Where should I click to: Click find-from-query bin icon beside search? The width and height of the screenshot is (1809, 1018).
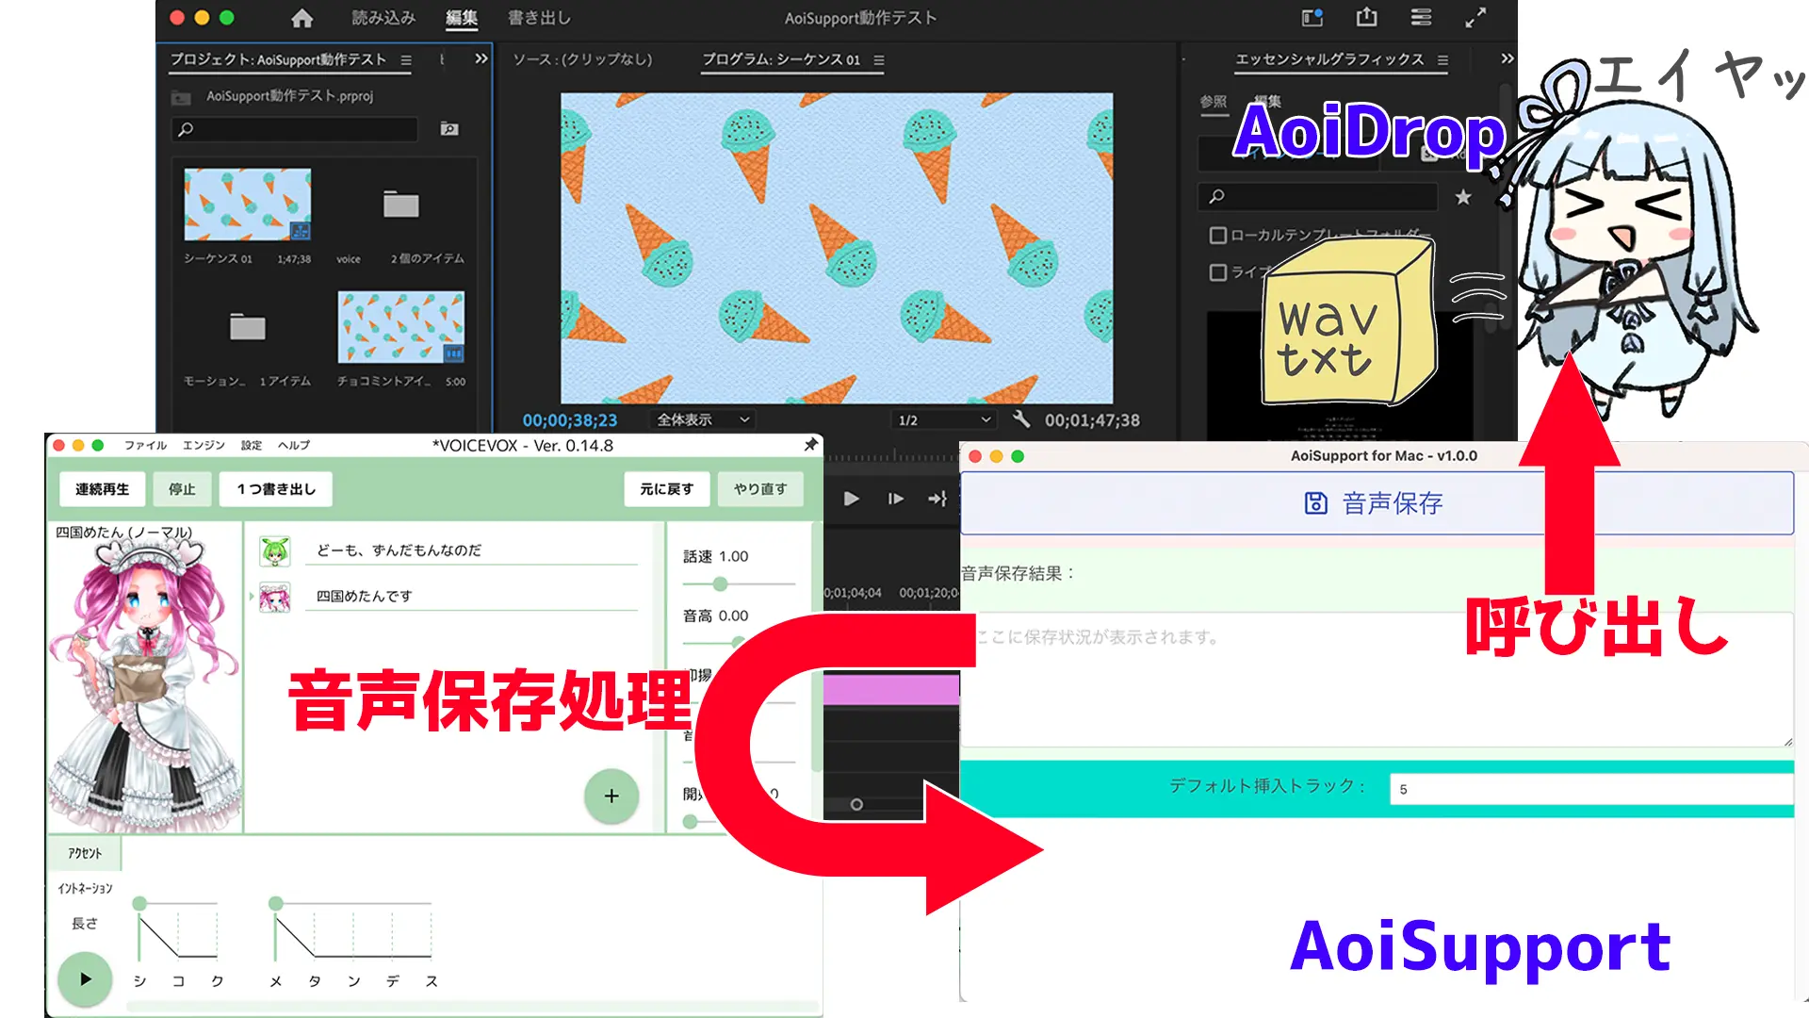click(449, 129)
